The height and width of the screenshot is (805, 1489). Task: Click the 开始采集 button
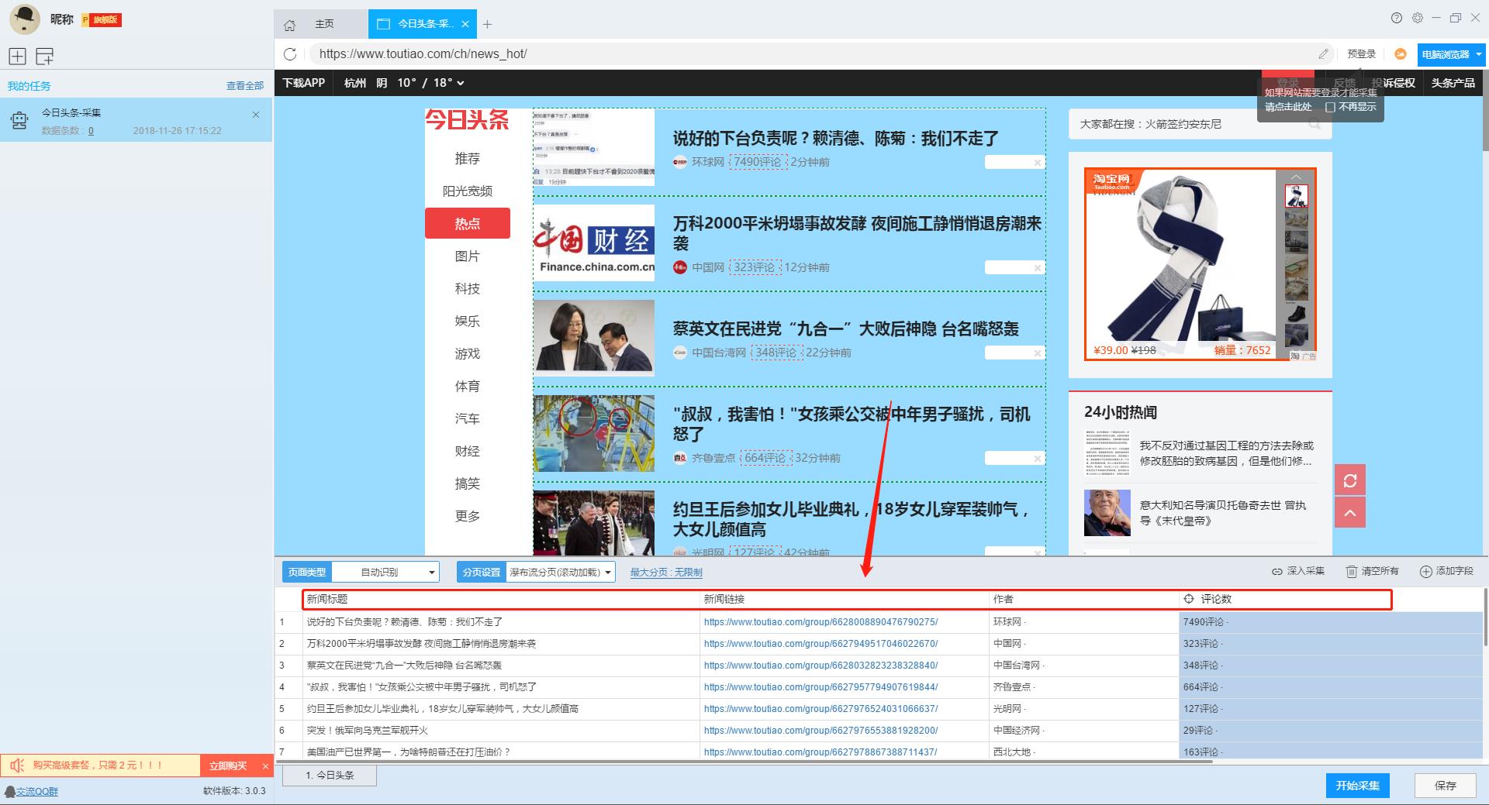[1357, 785]
